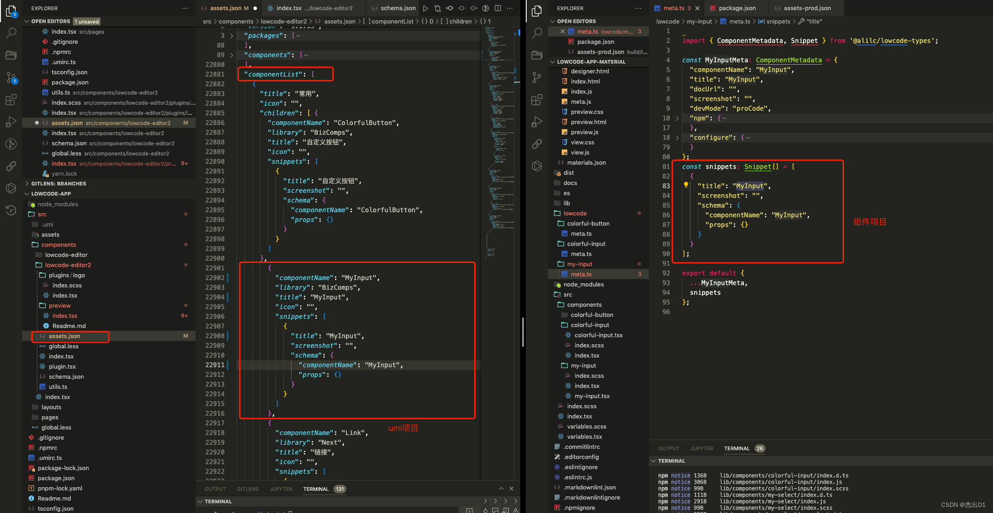This screenshot has height=513, width=993.
Task: Open Explorer options ellipsis in right window
Action: [638, 8]
